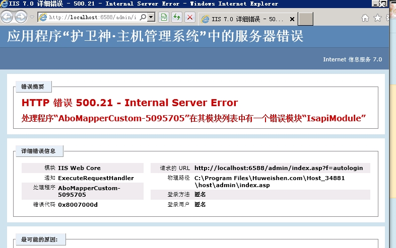
Task: Click the page icon in the address bar
Action: click(x=43, y=17)
